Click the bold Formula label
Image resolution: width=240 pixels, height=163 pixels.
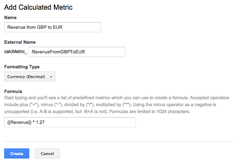click(13, 91)
